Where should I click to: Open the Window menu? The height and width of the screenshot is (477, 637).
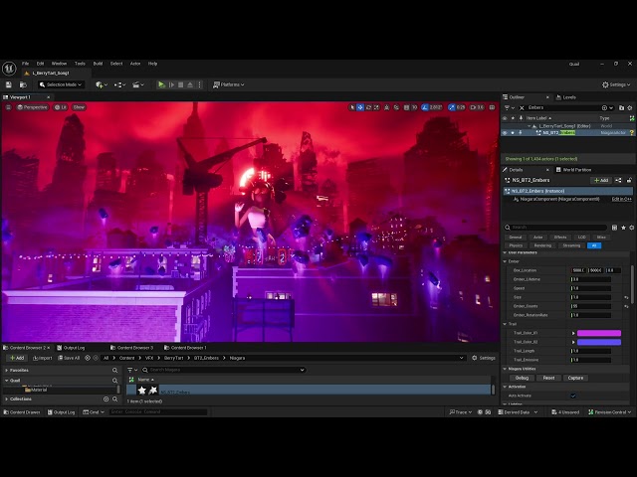click(x=59, y=64)
